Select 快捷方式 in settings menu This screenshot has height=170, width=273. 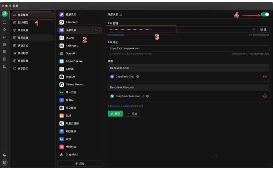pyautogui.click(x=33, y=45)
